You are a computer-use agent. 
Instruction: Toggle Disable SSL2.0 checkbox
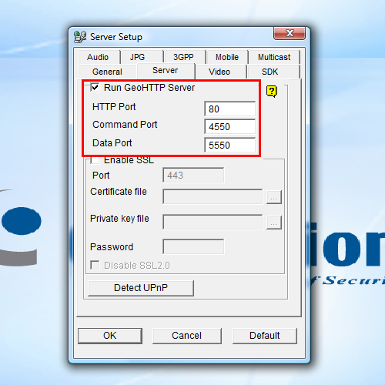coord(95,265)
